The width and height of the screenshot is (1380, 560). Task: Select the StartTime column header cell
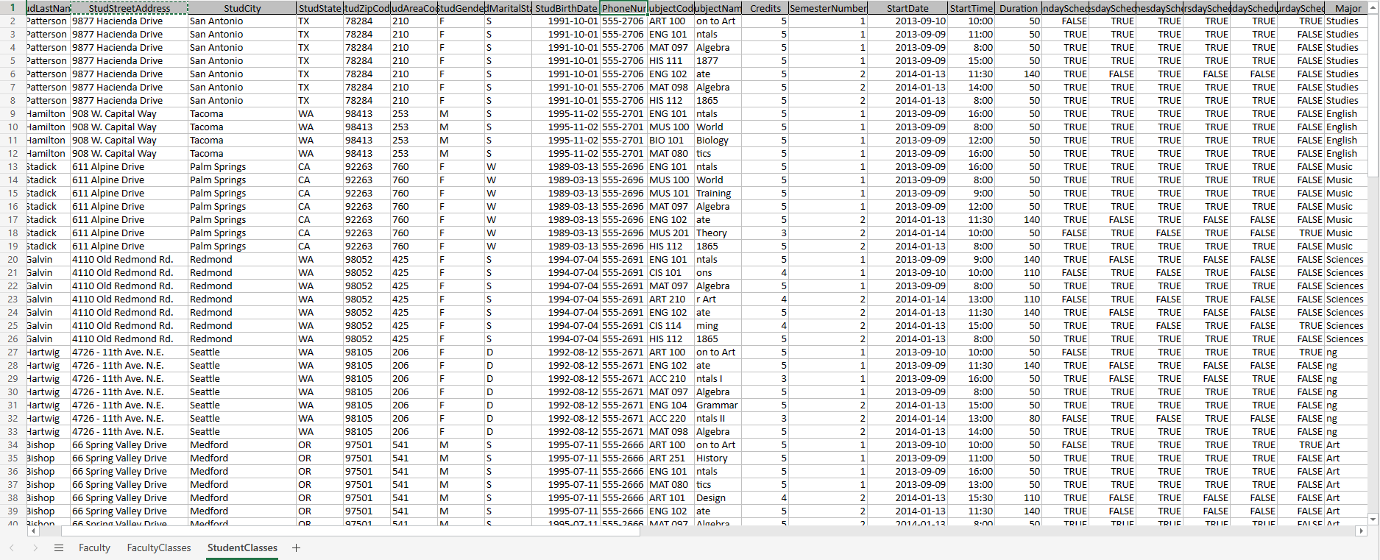971,8
